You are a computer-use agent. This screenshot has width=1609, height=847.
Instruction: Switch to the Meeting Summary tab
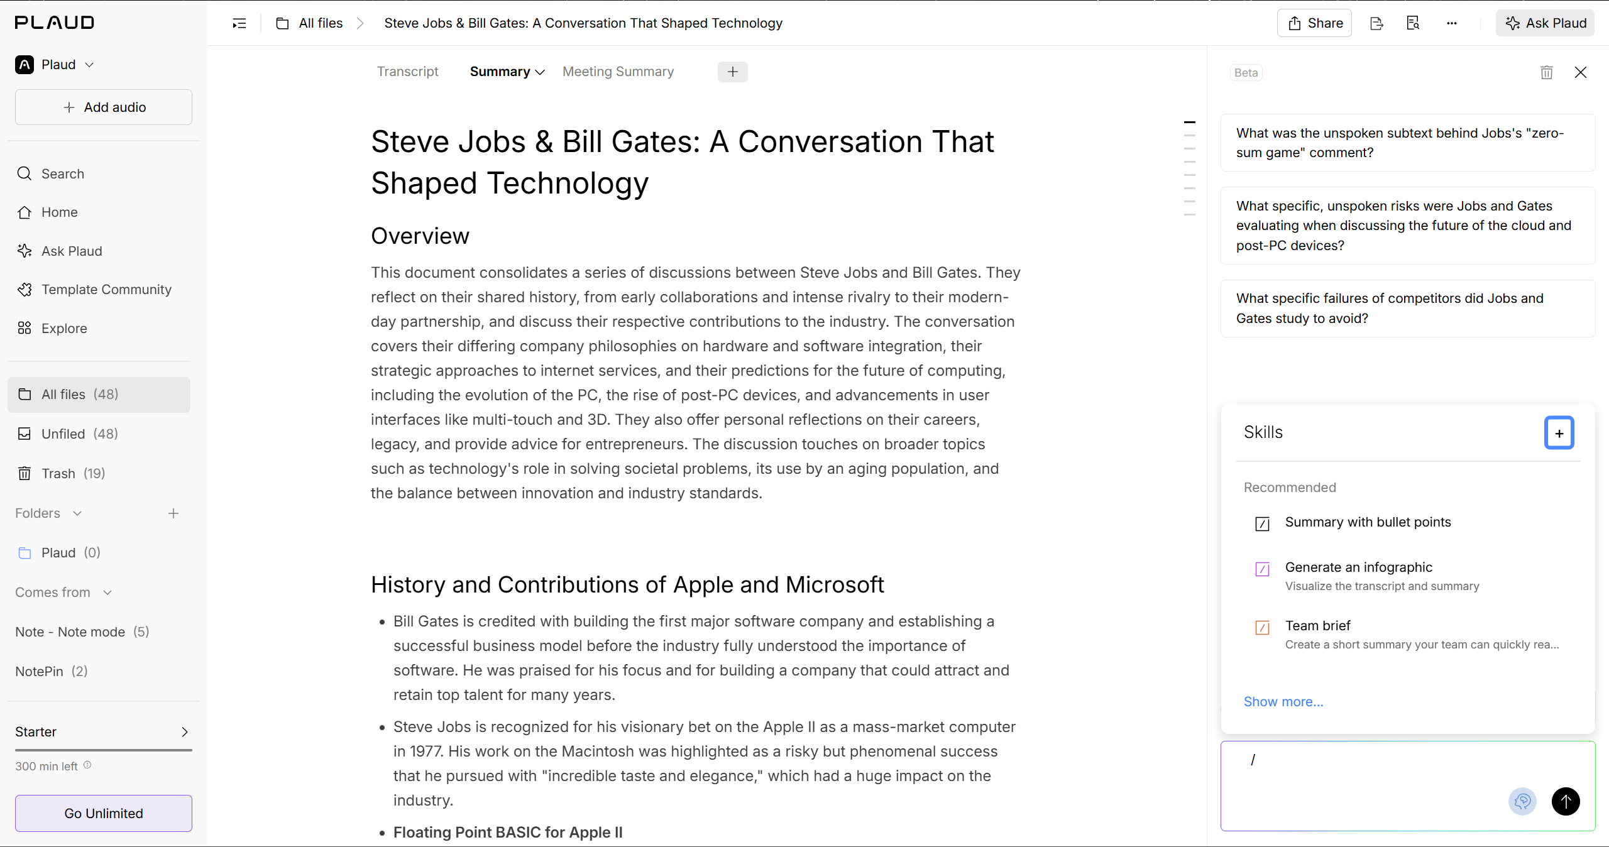(x=618, y=72)
